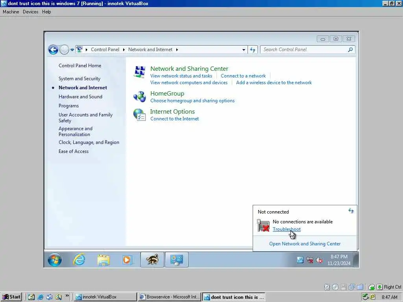
Task: Select System and Security in sidebar
Action: pyautogui.click(x=79, y=79)
